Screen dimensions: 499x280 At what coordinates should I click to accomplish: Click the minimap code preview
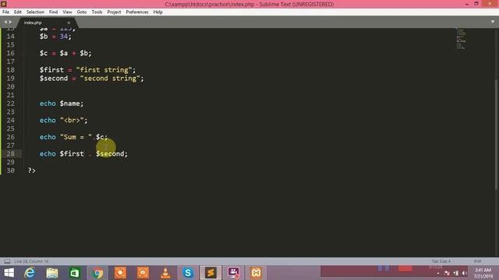[x=461, y=38]
